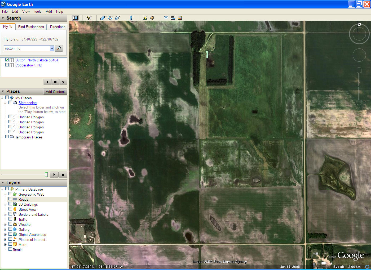The image size is (371, 270).
Task: Expand the Weather layer node
Action: pos(5,224)
